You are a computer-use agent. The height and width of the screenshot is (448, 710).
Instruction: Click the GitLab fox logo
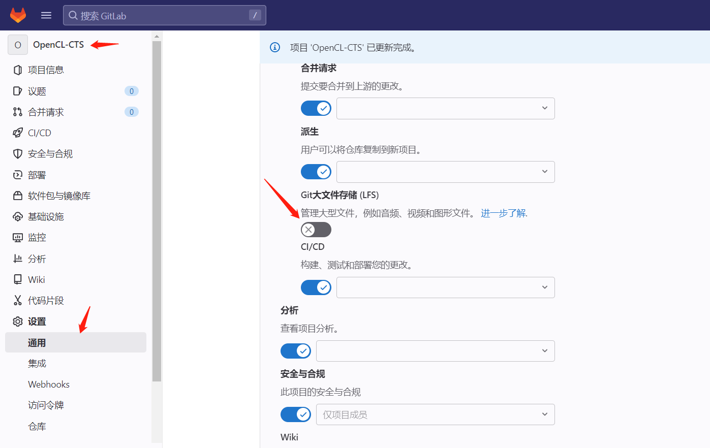[18, 15]
